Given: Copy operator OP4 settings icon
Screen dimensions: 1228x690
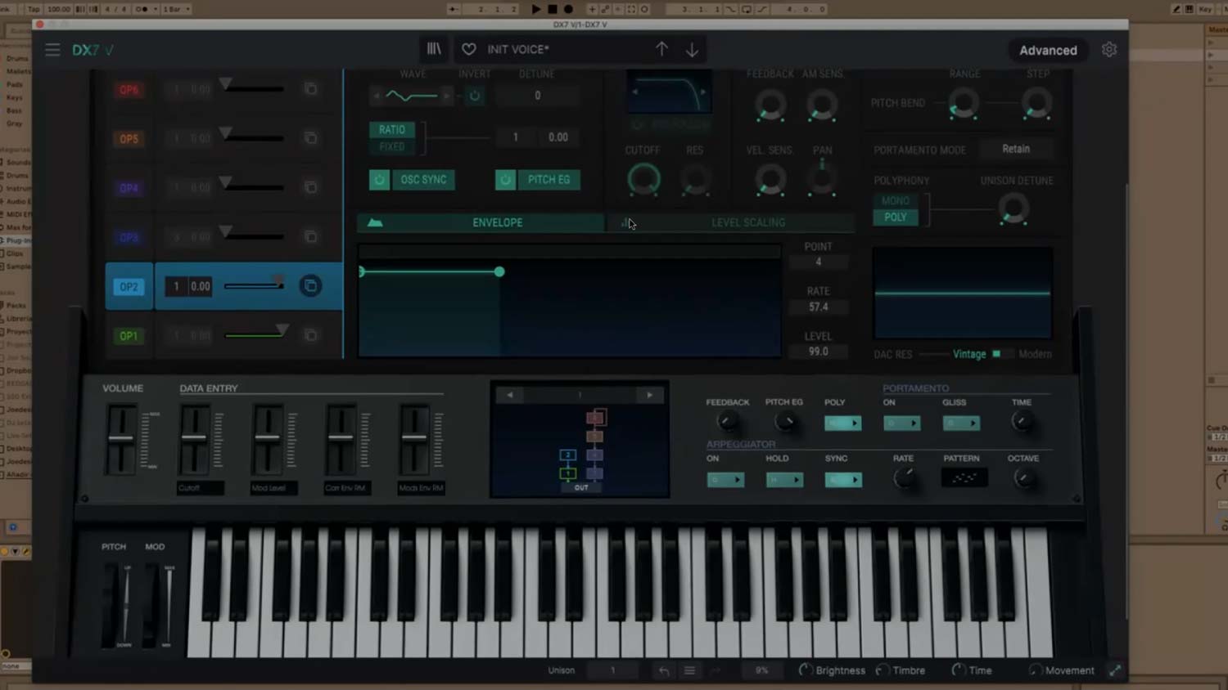Looking at the screenshot, I should [310, 187].
